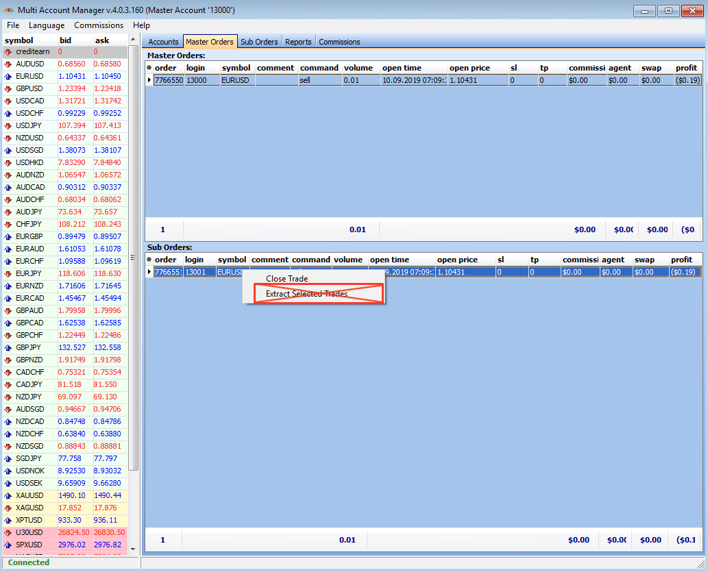The height and width of the screenshot is (572, 708).
Task: Click the up arrow icon beside XPTUSD
Action: 8,521
